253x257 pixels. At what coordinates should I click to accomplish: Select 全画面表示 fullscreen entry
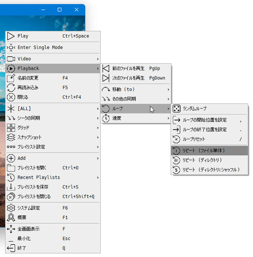(x=53, y=229)
